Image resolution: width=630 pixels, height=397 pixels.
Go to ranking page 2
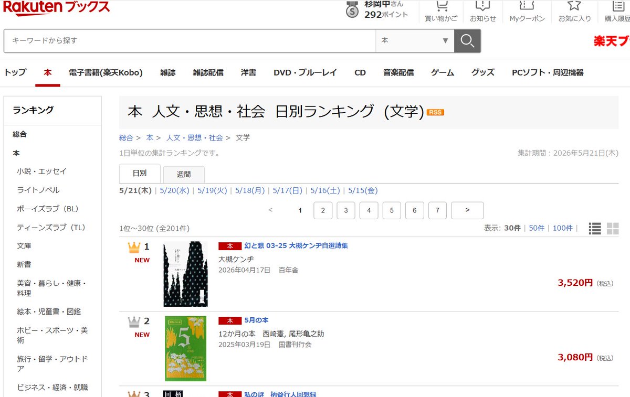[x=323, y=210]
